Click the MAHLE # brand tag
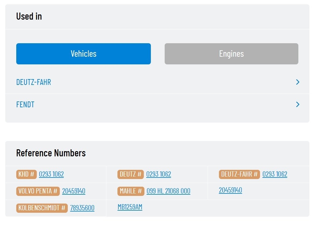 [x=131, y=191]
